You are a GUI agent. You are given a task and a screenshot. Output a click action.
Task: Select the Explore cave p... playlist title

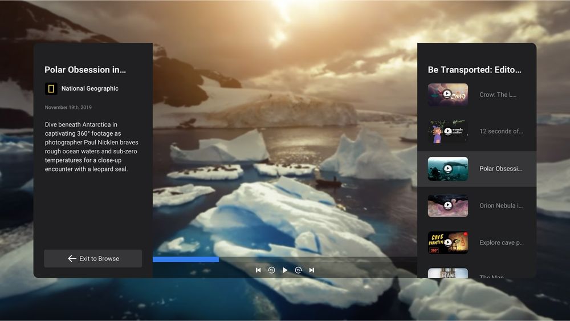pyautogui.click(x=501, y=242)
